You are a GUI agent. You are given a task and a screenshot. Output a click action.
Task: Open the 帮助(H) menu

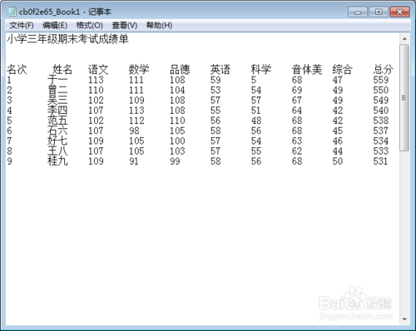(159, 26)
